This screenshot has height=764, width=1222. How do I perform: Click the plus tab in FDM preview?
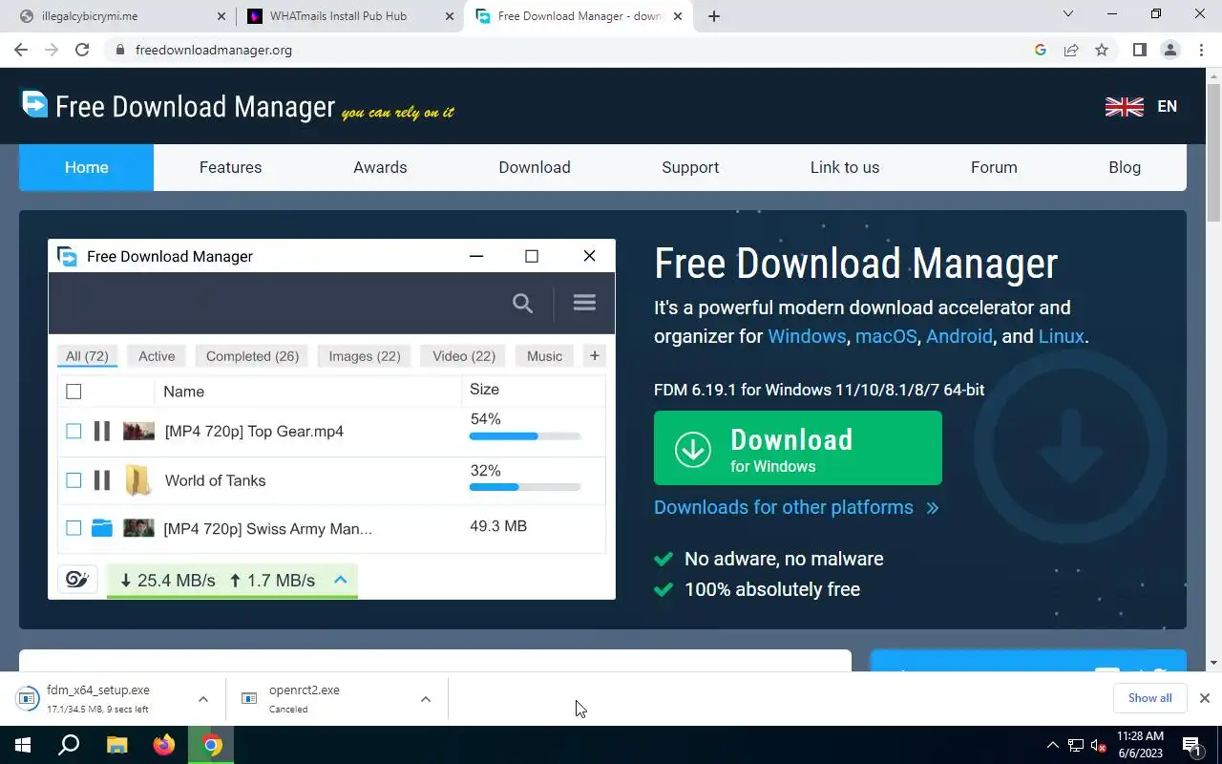[x=594, y=355]
